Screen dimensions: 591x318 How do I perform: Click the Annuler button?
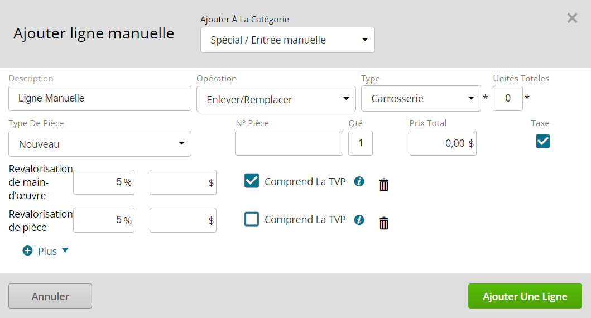50,296
